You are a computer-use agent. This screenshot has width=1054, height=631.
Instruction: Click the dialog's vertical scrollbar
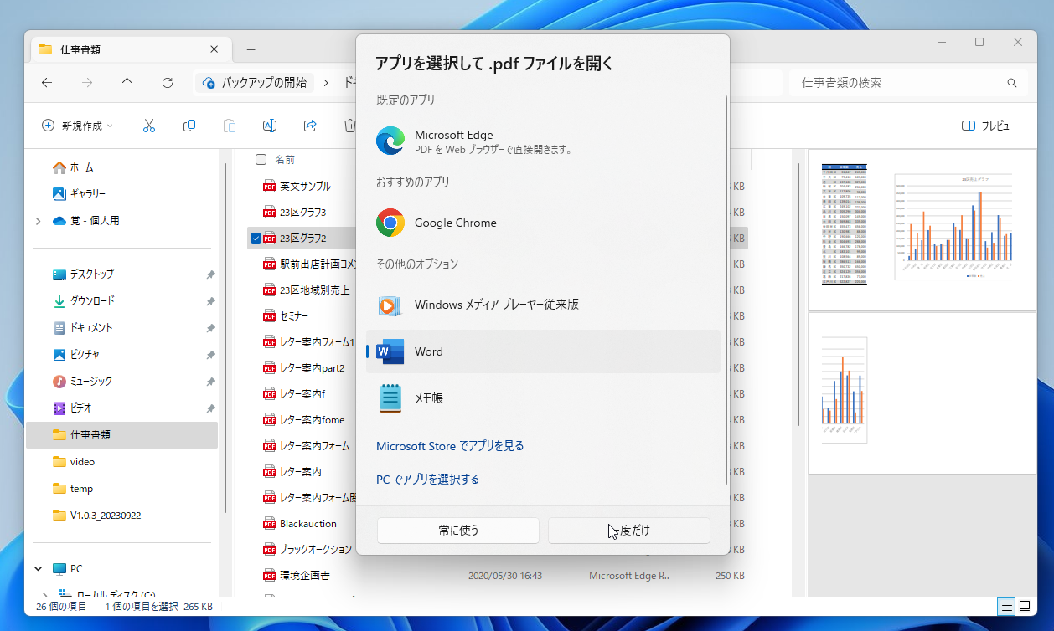726,290
